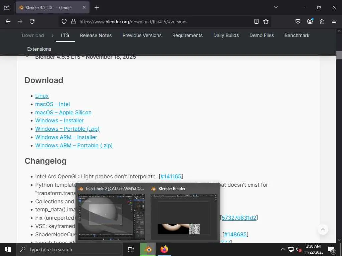Image resolution: width=342 pixels, height=256 pixels.
Task: Download the Linux build
Action: click(x=42, y=96)
